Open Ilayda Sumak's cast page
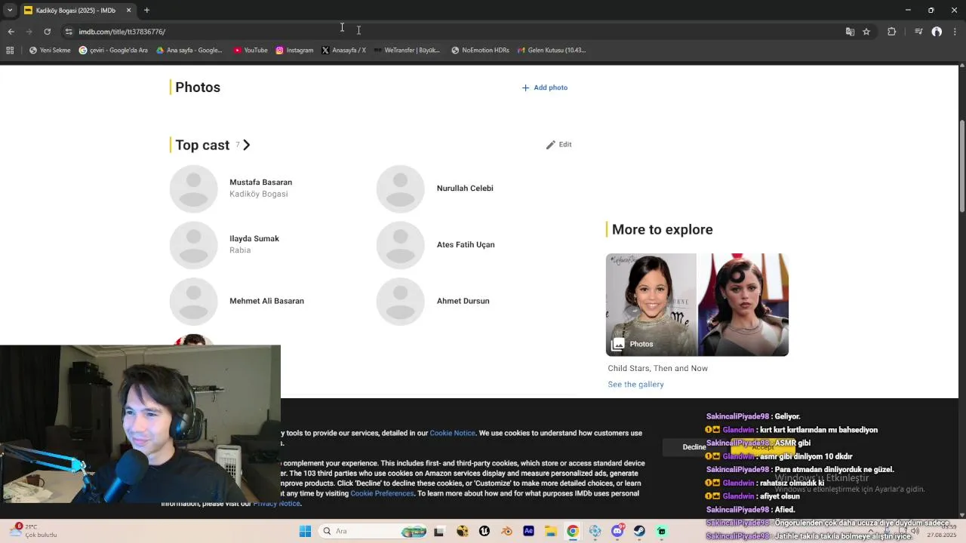 click(x=254, y=238)
